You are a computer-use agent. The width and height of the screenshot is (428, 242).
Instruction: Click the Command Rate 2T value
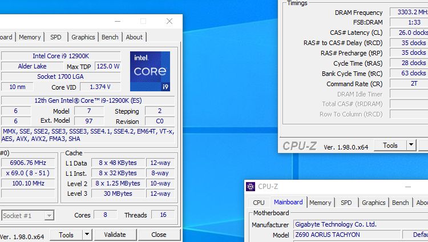[x=409, y=83]
